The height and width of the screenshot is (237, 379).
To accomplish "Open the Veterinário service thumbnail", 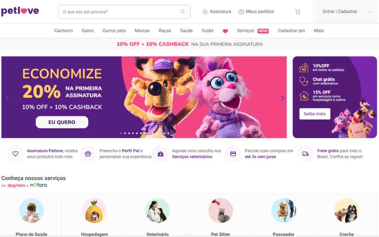I will [x=157, y=211].
